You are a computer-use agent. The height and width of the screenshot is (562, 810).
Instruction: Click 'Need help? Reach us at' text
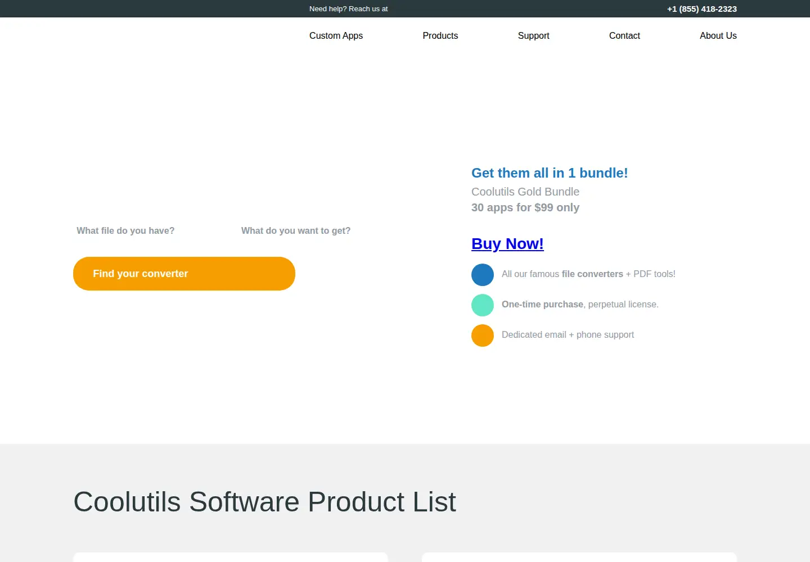[348, 9]
